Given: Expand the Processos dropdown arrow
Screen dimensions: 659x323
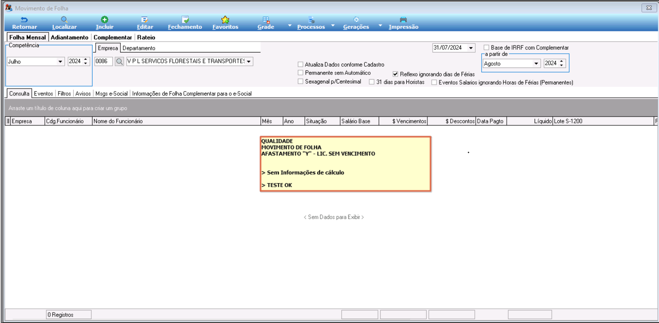Looking at the screenshot, I should point(333,26).
